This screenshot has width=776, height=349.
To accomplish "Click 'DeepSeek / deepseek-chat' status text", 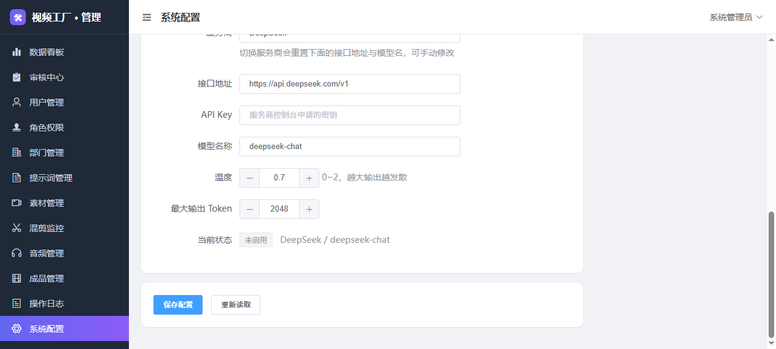I will click(335, 240).
